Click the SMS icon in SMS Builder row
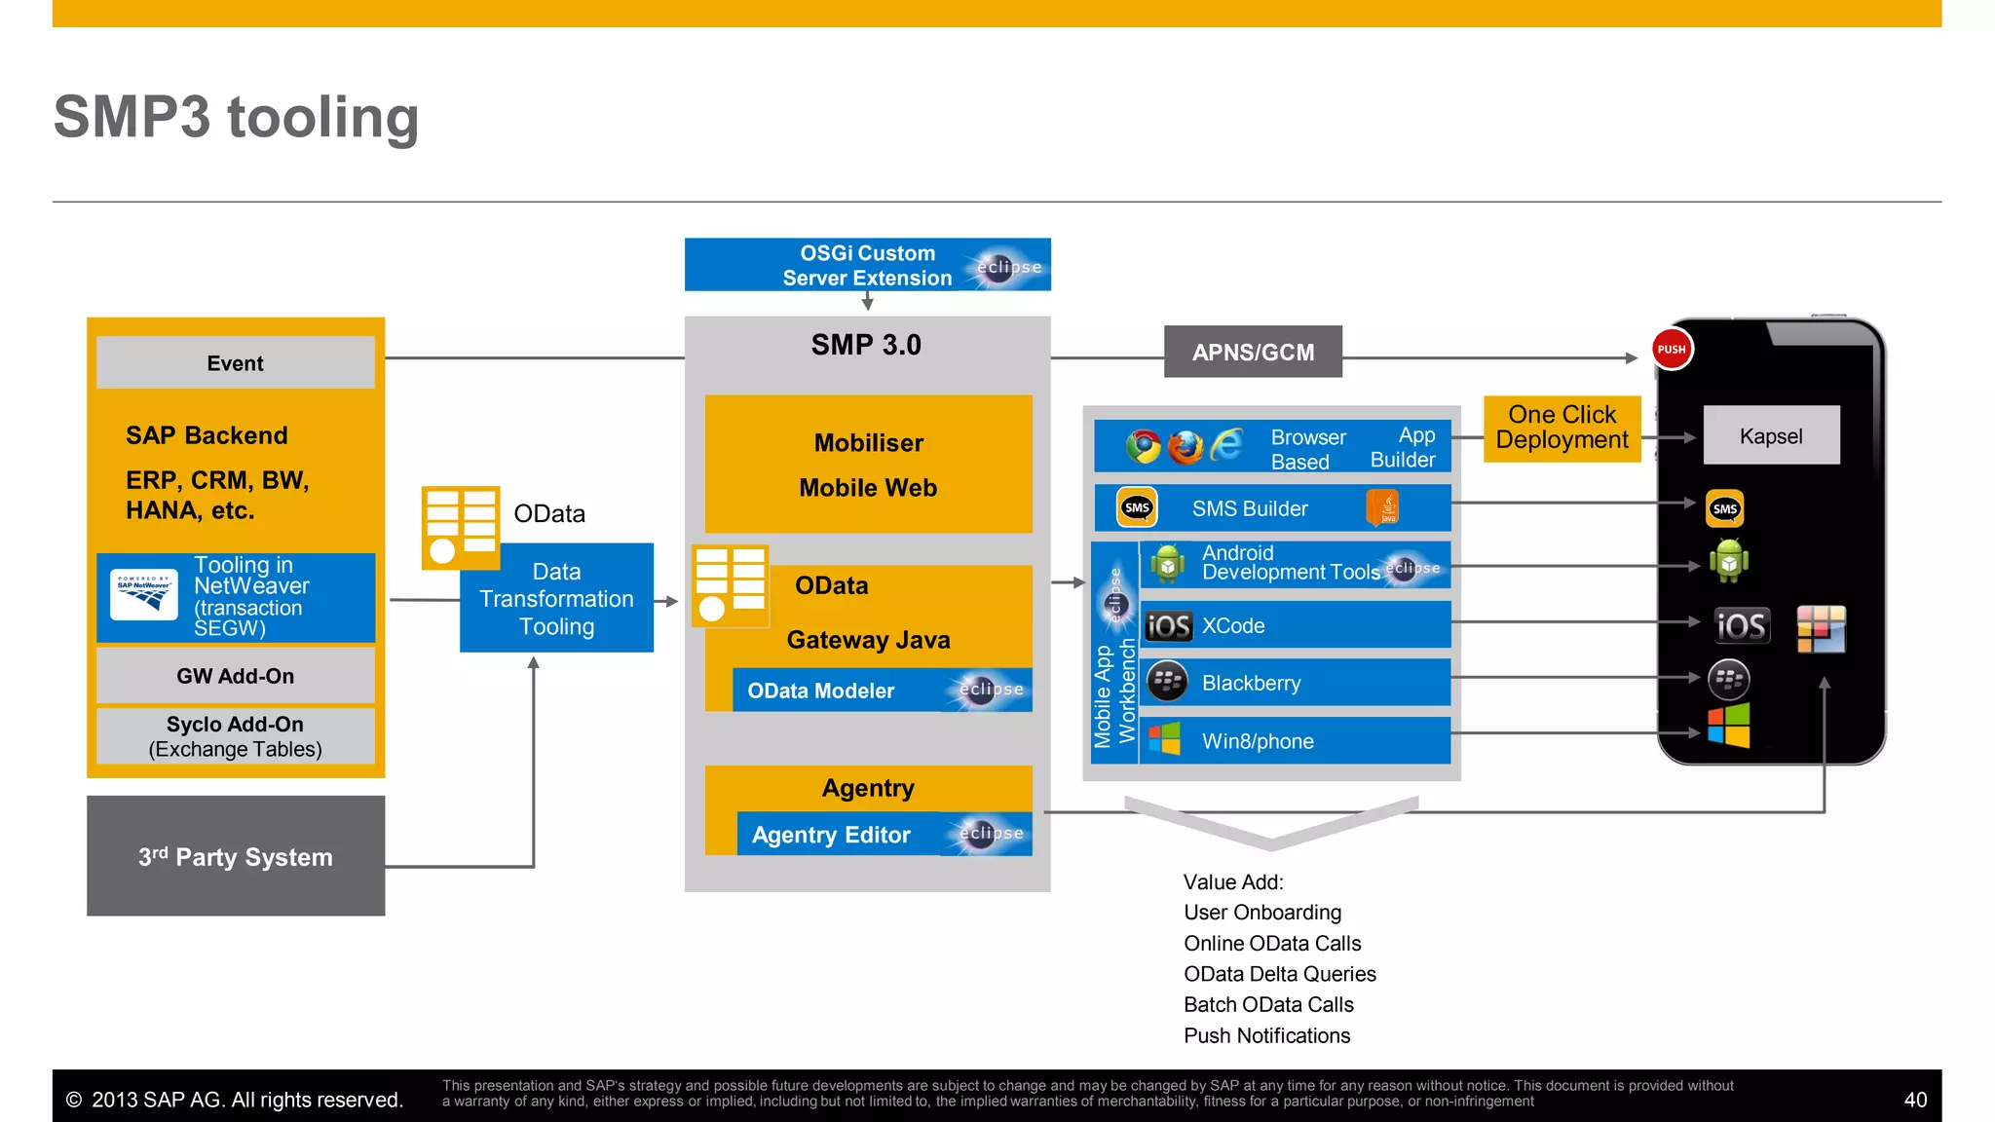Viewport: 1995px width, 1122px height. 1137,507
